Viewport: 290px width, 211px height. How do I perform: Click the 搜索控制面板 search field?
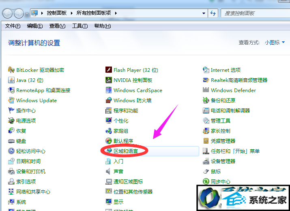tap(255, 13)
